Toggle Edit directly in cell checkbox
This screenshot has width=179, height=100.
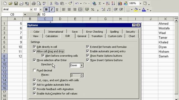[x=34, y=47]
